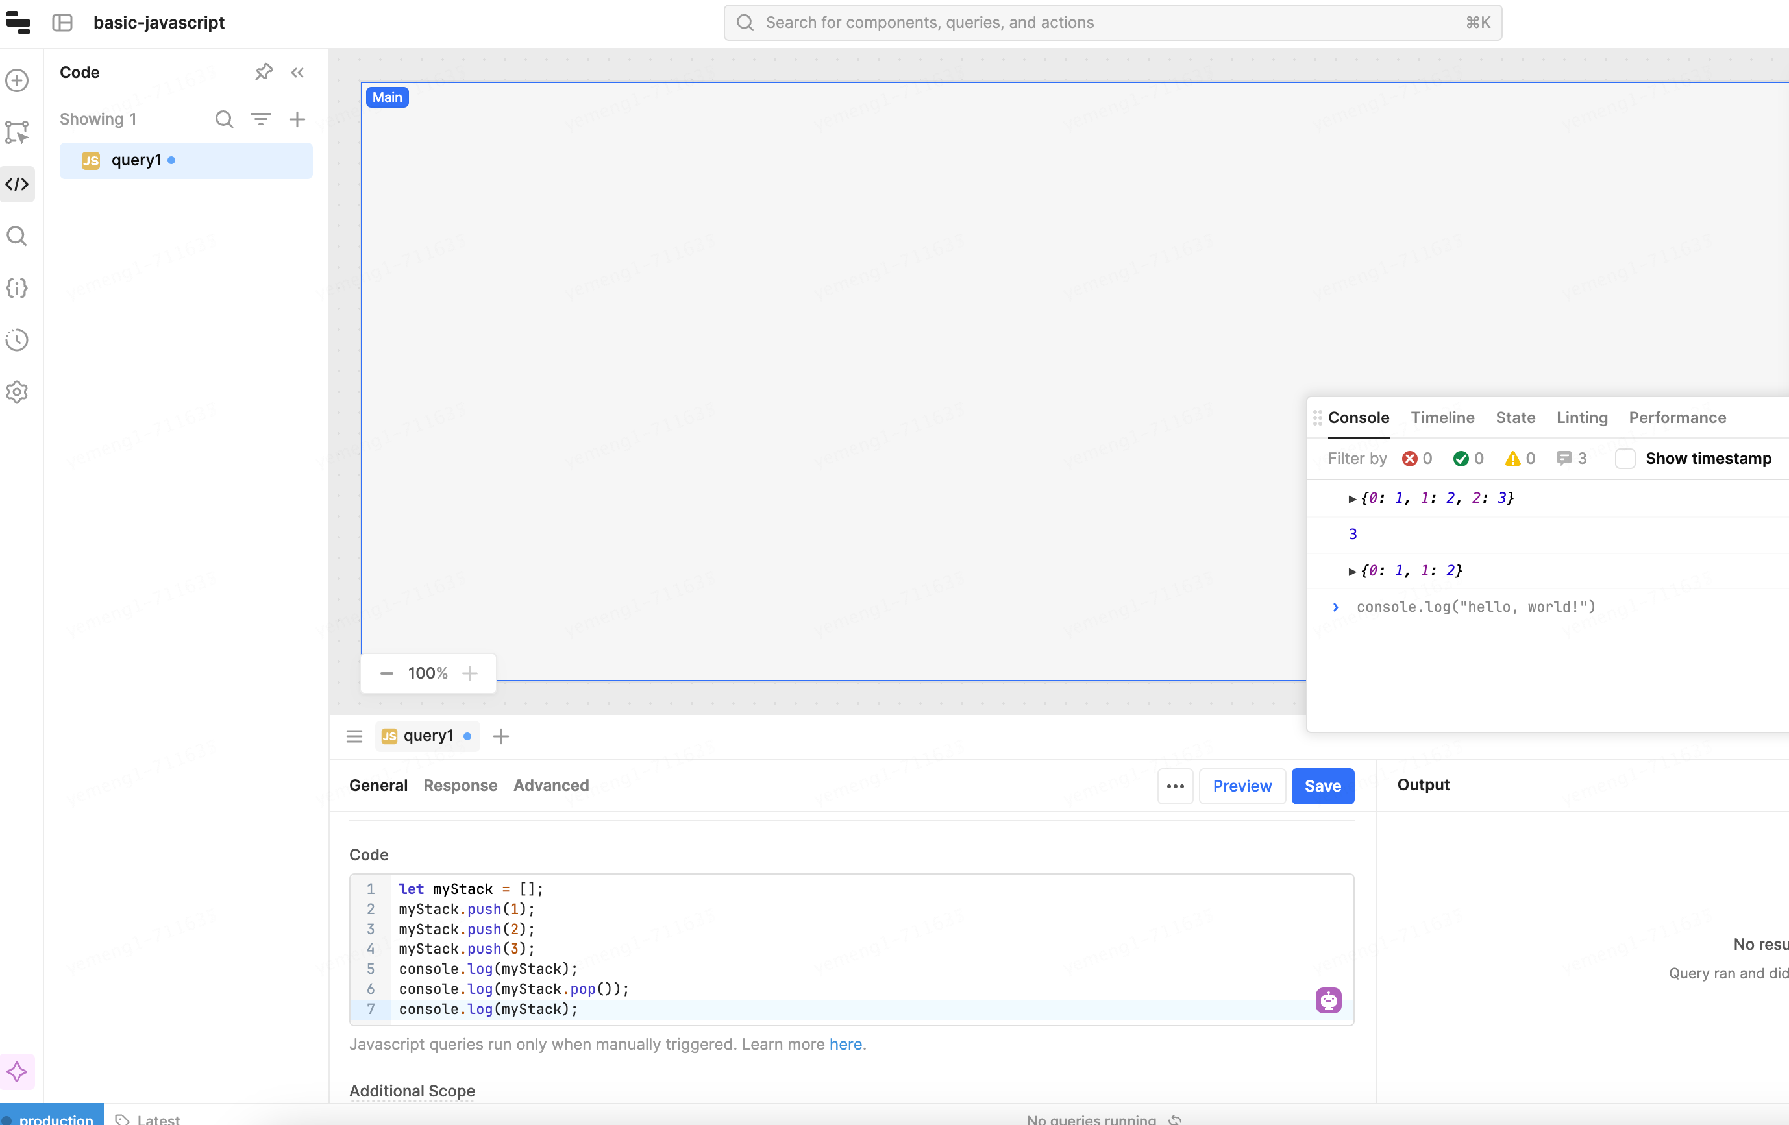
Task: Open the History clock icon
Action: click(17, 340)
